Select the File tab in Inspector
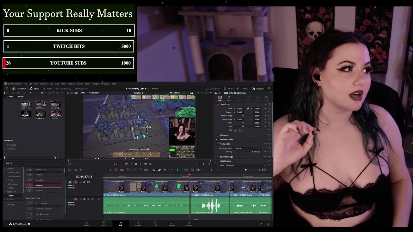The height and width of the screenshot is (232, 413). (267, 98)
